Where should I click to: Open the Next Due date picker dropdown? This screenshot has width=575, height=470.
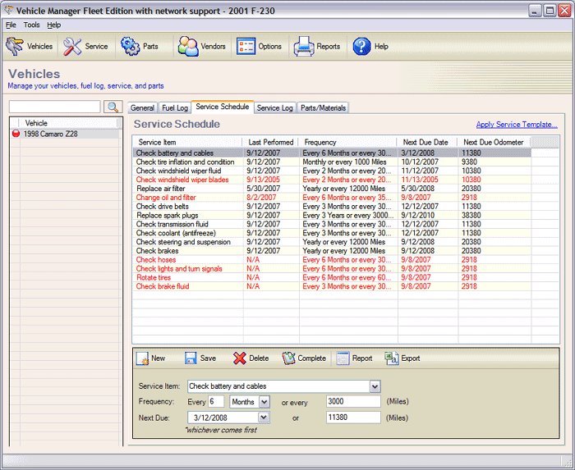[x=264, y=418]
